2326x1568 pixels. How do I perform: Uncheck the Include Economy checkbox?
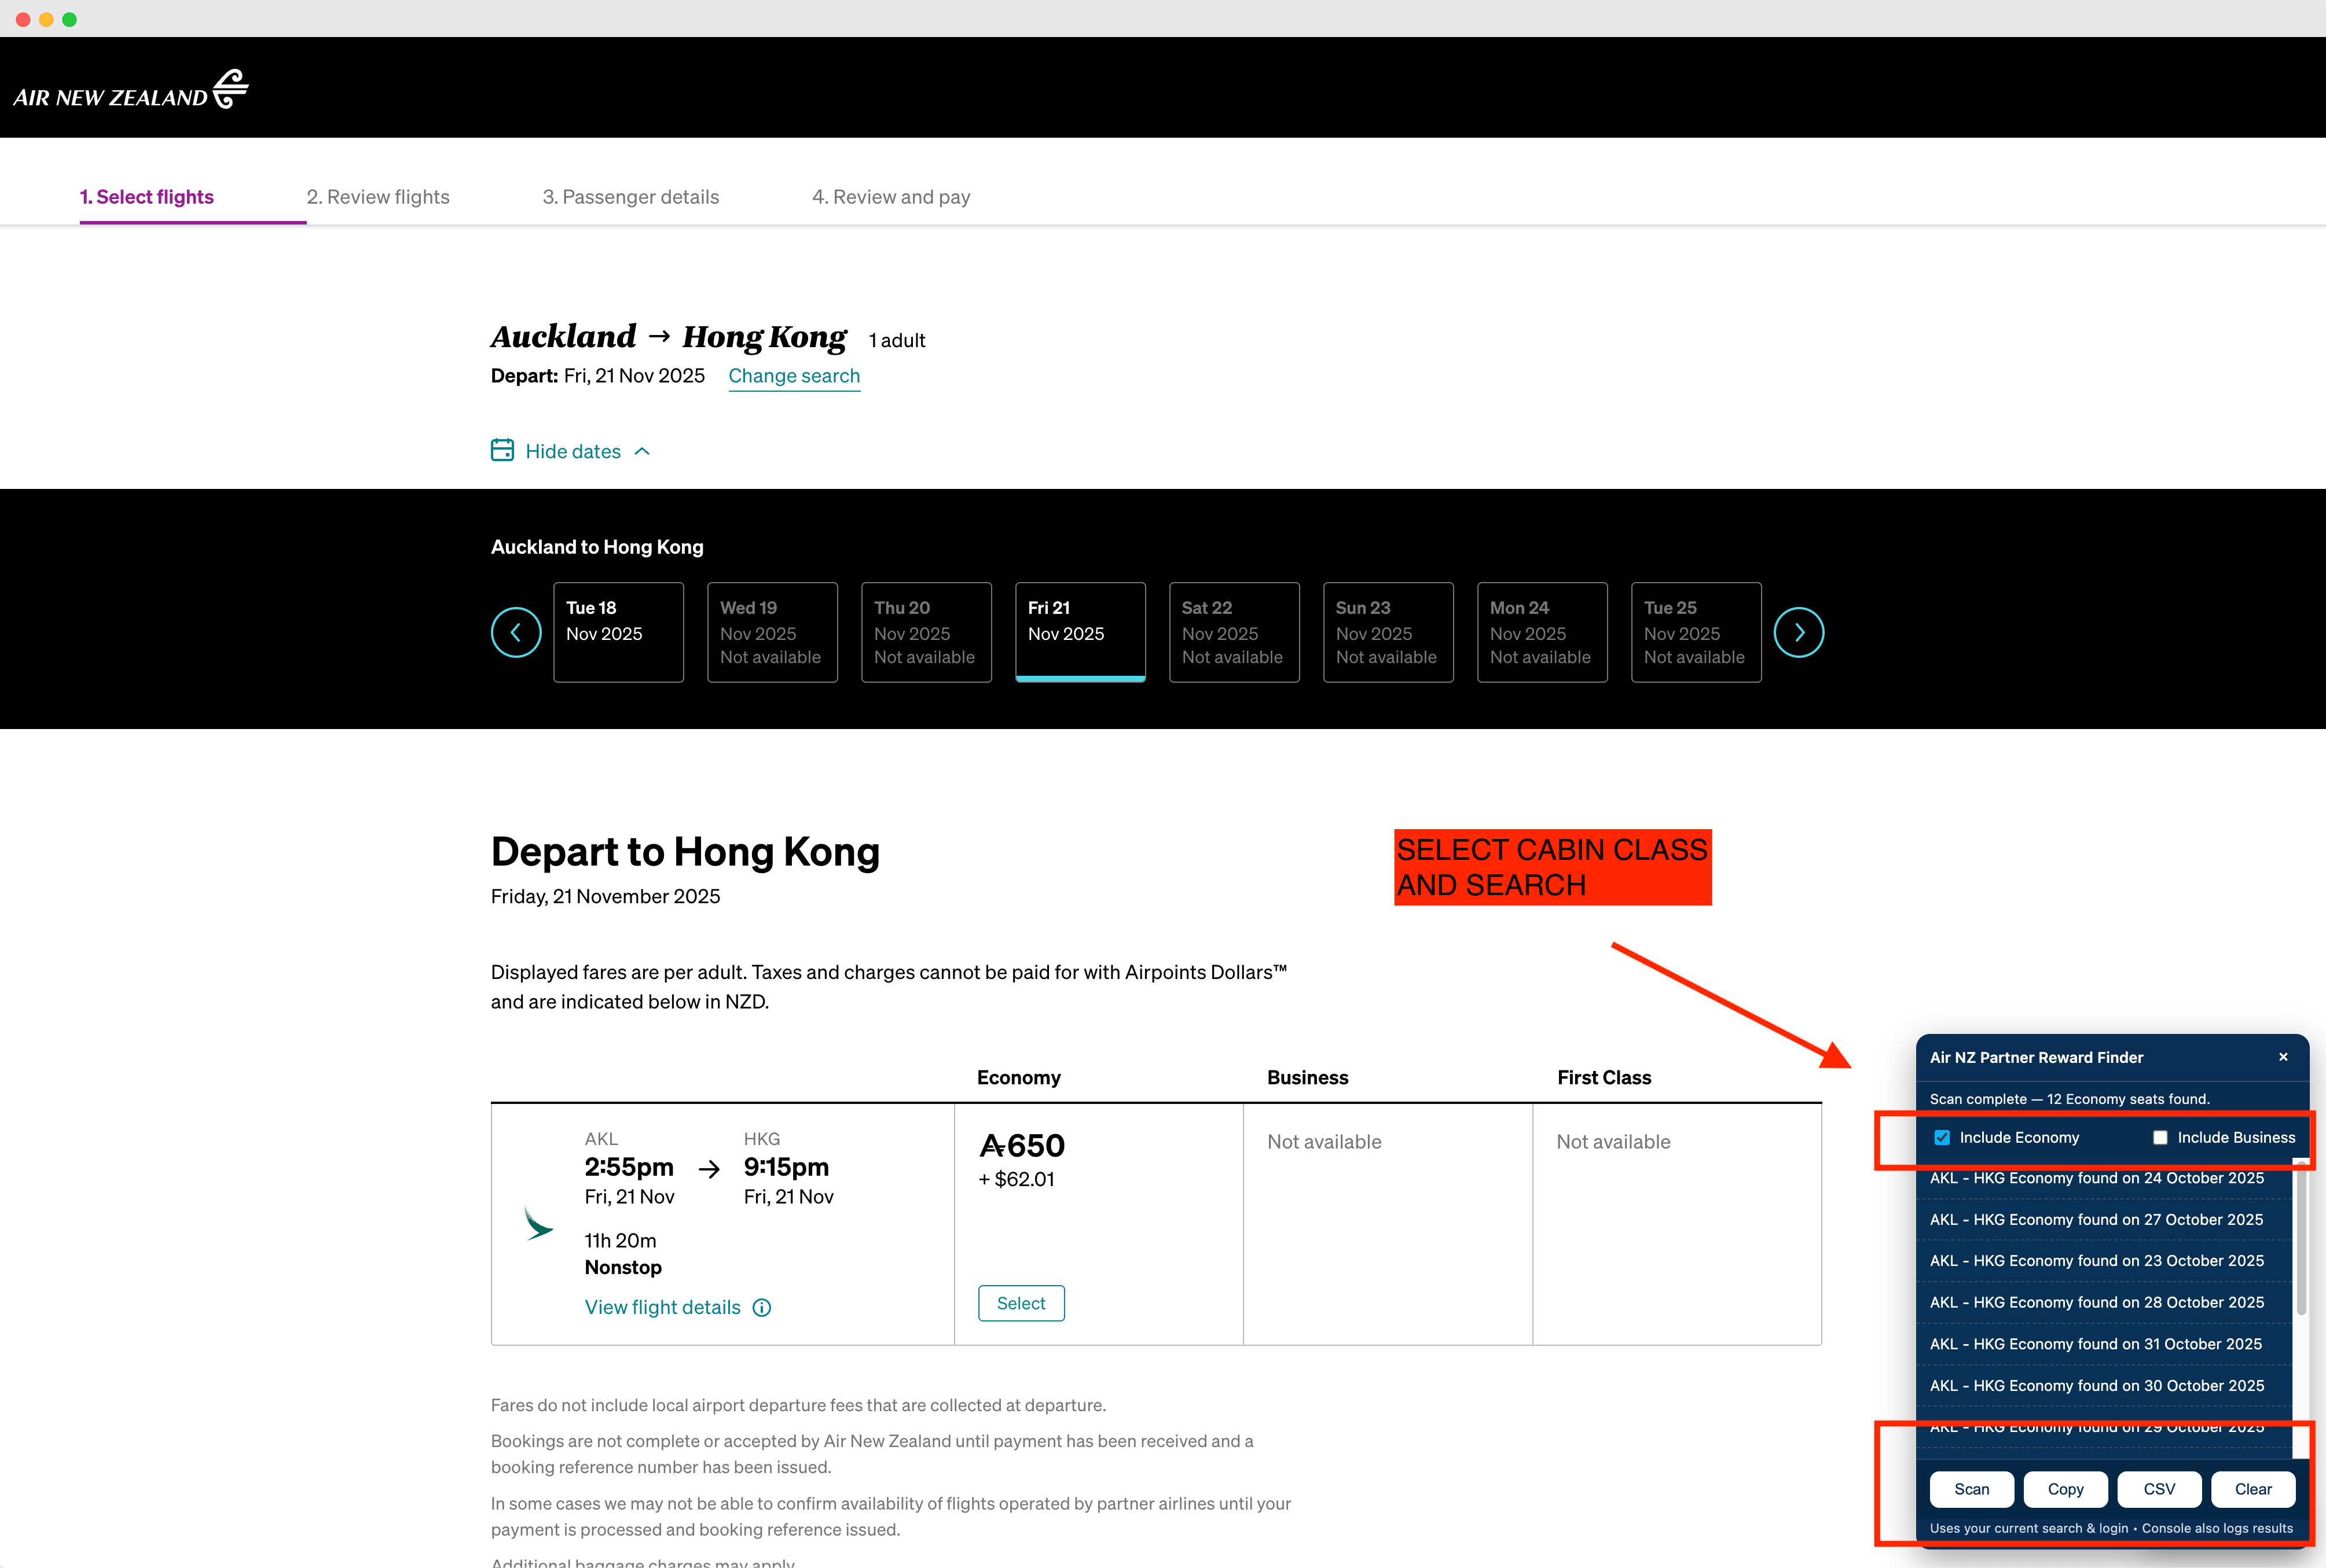(x=1942, y=1138)
